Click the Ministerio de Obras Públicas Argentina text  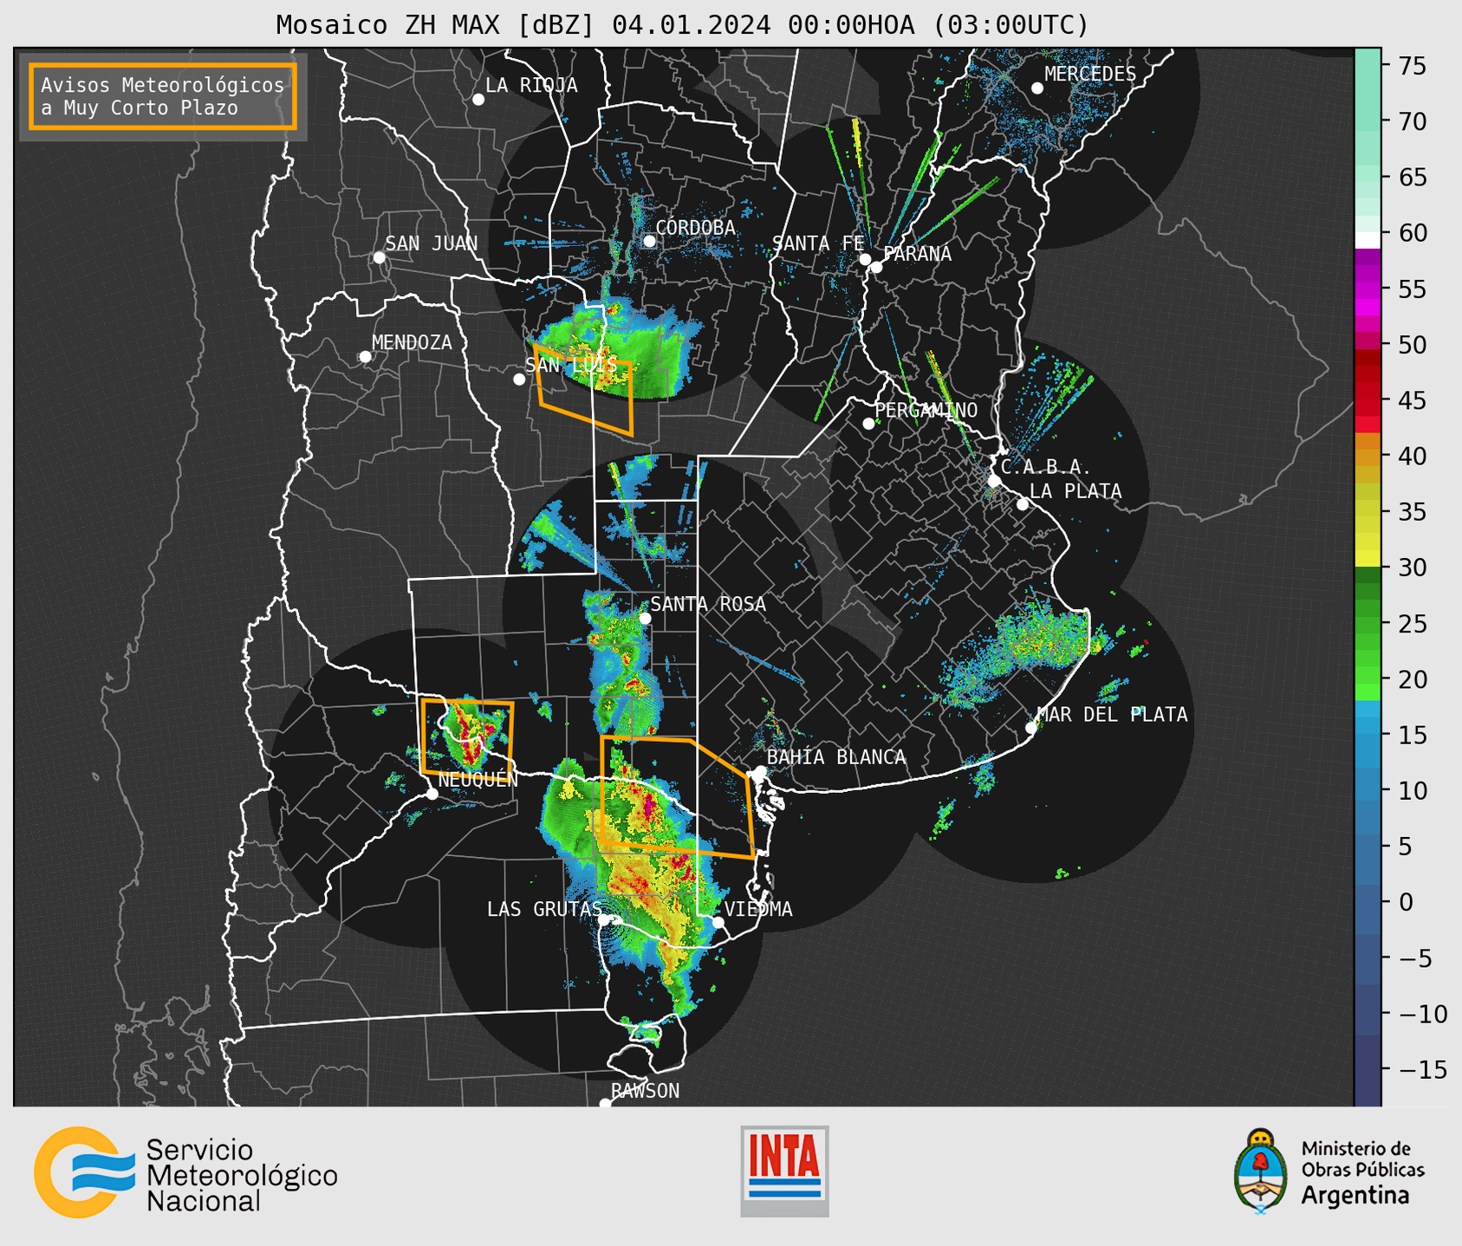(1362, 1172)
